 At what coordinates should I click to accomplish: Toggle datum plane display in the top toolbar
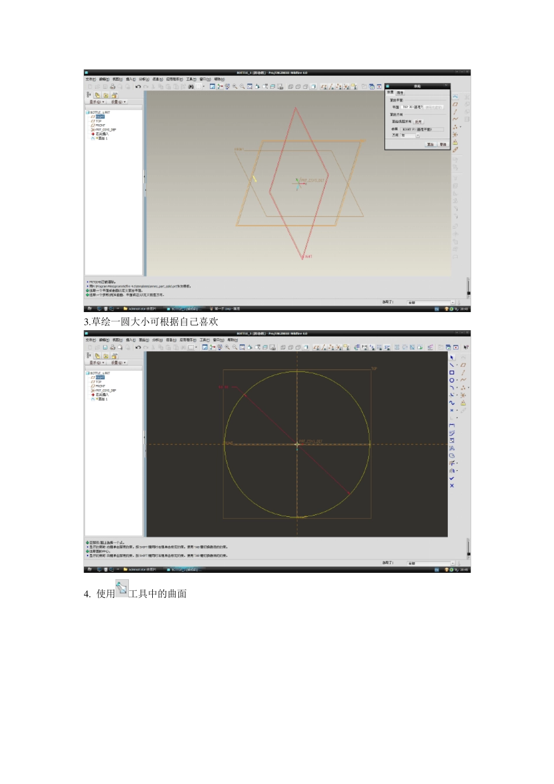[x=324, y=86]
